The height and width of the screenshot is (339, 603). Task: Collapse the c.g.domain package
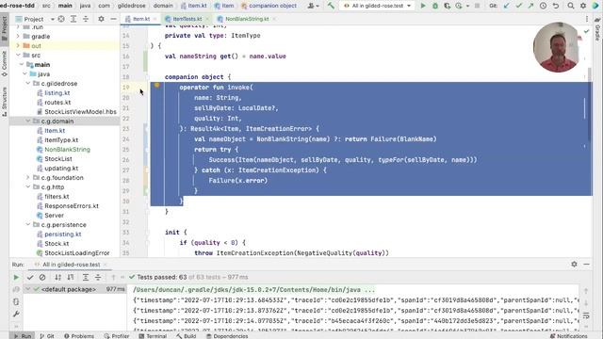coord(27,121)
